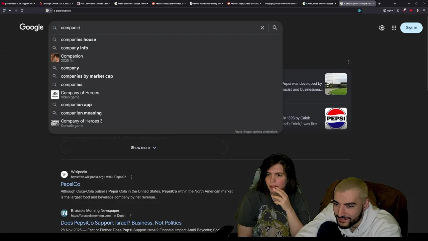Open the extensions puzzle icon in toolbar
428x241 pixels.
(398, 10)
